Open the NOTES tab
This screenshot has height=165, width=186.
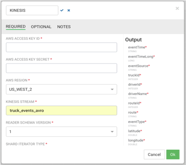(64, 27)
